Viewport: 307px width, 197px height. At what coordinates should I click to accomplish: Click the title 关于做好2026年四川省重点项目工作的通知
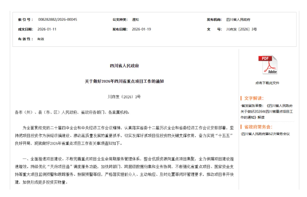tap(124, 81)
